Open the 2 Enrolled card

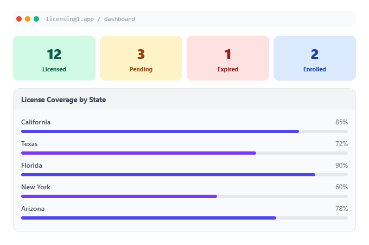[315, 58]
